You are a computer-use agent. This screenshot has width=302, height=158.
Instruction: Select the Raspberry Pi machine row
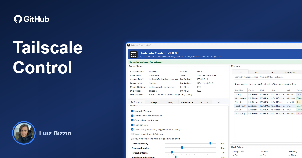[x=268, y=106]
